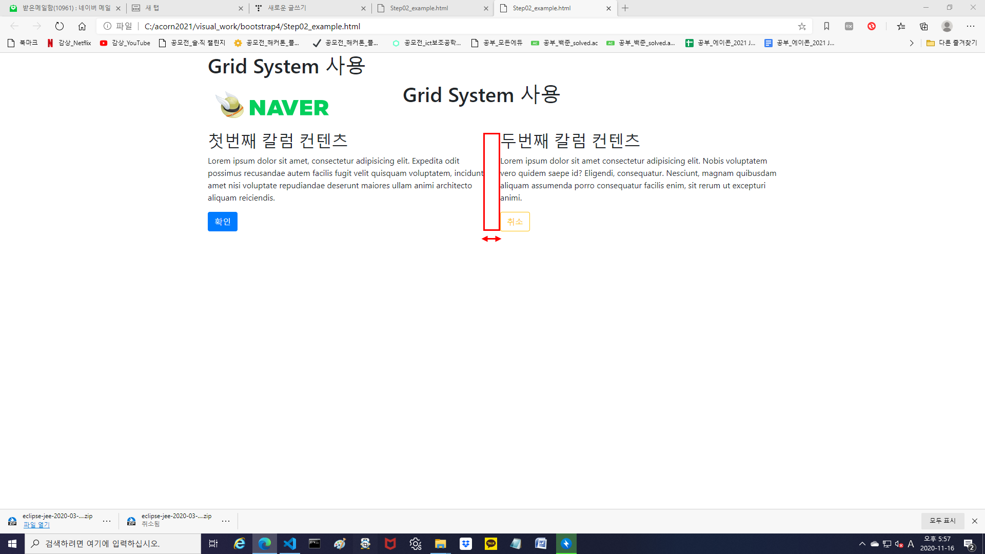Screen dimensions: 985x554
Task: Open Visual Studio Code from taskbar
Action: click(x=290, y=544)
